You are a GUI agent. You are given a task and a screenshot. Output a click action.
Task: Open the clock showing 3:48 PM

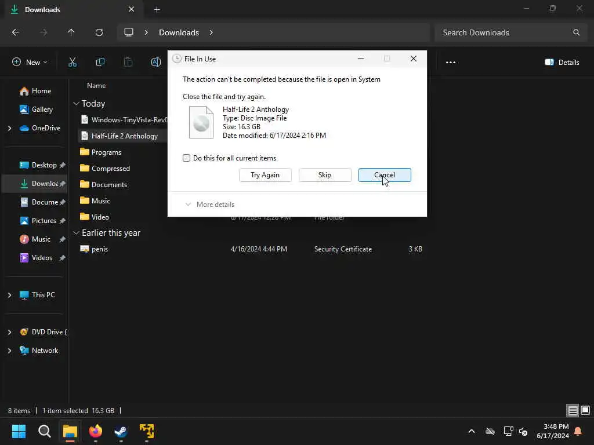[553, 431]
